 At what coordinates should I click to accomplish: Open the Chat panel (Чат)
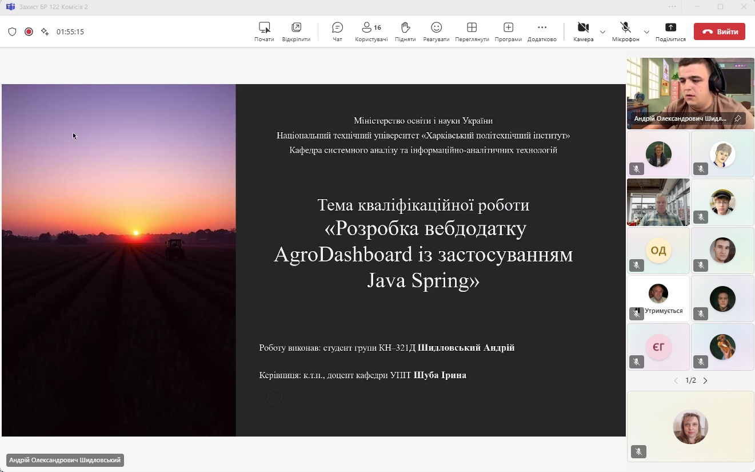pos(337,31)
